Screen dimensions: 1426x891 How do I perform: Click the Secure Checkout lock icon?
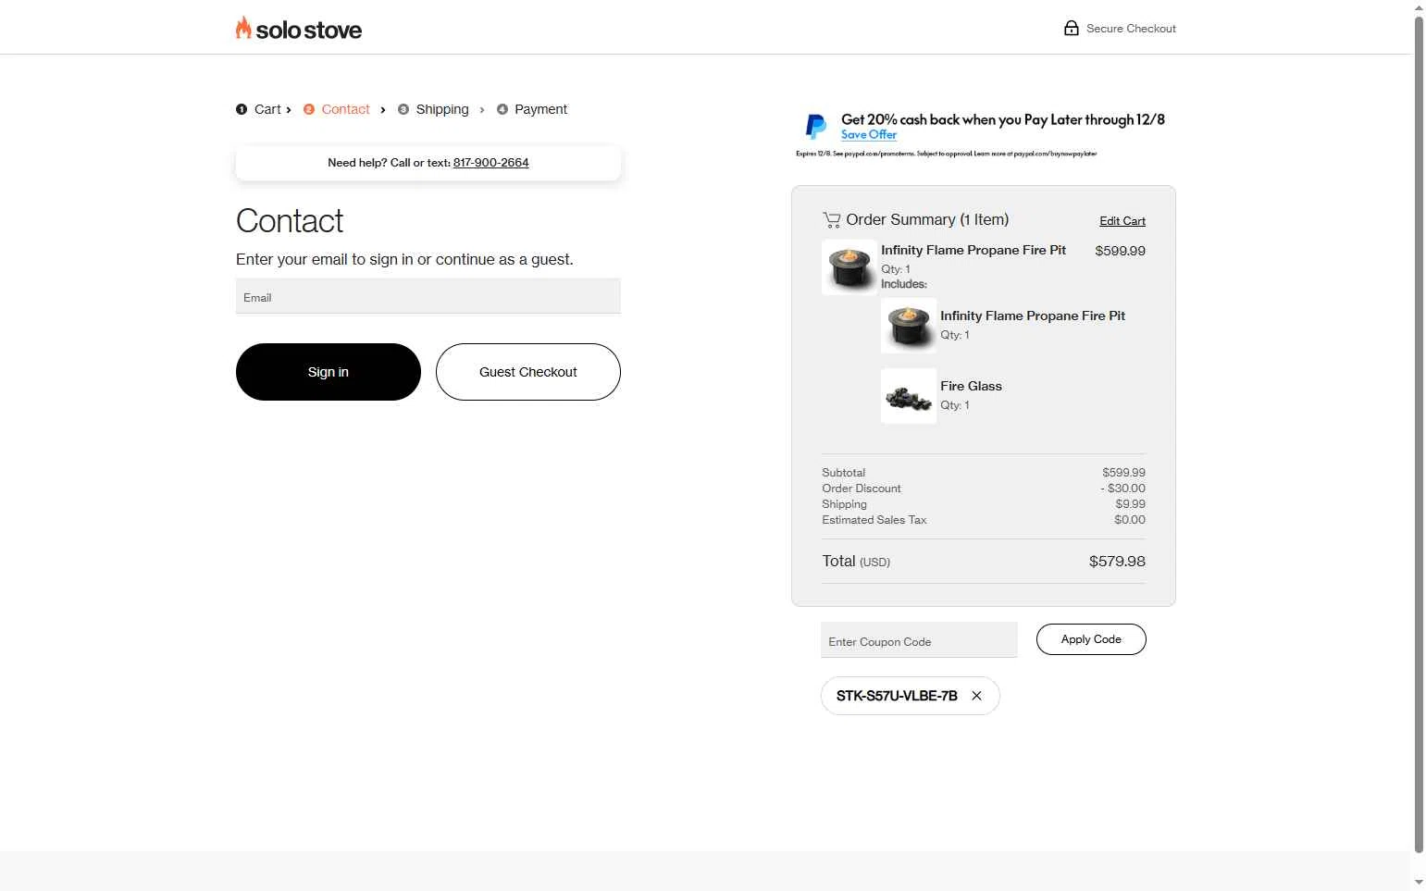(x=1071, y=28)
